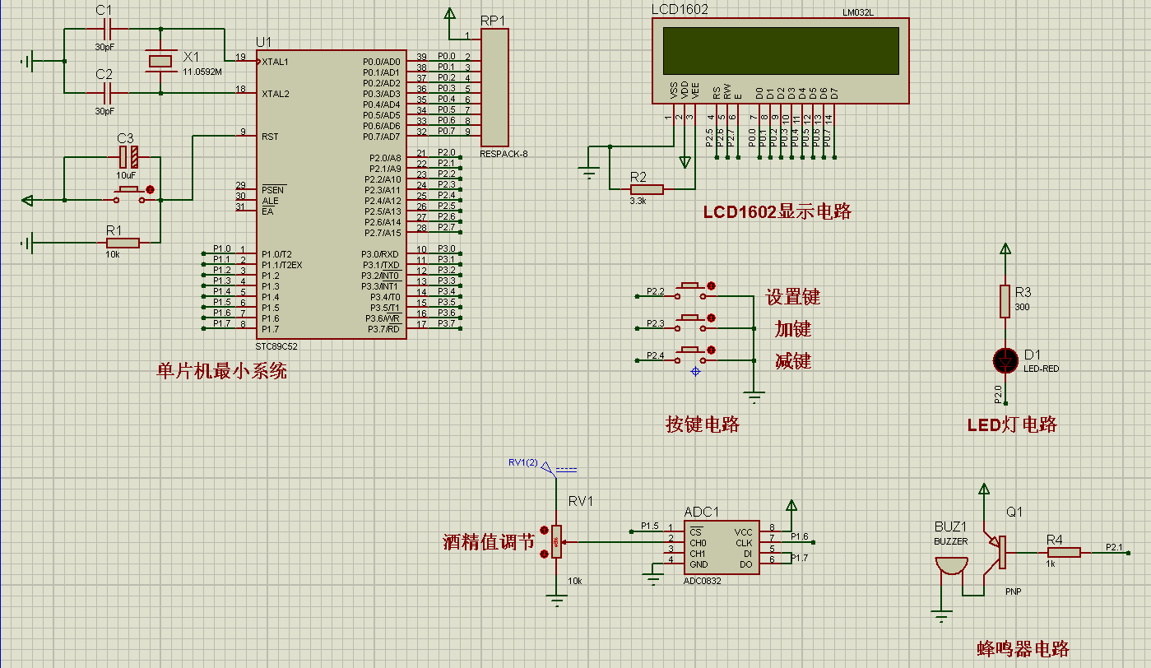The width and height of the screenshot is (1151, 668).
Task: Click the RV1 potentiometer wiper body
Action: point(557,542)
